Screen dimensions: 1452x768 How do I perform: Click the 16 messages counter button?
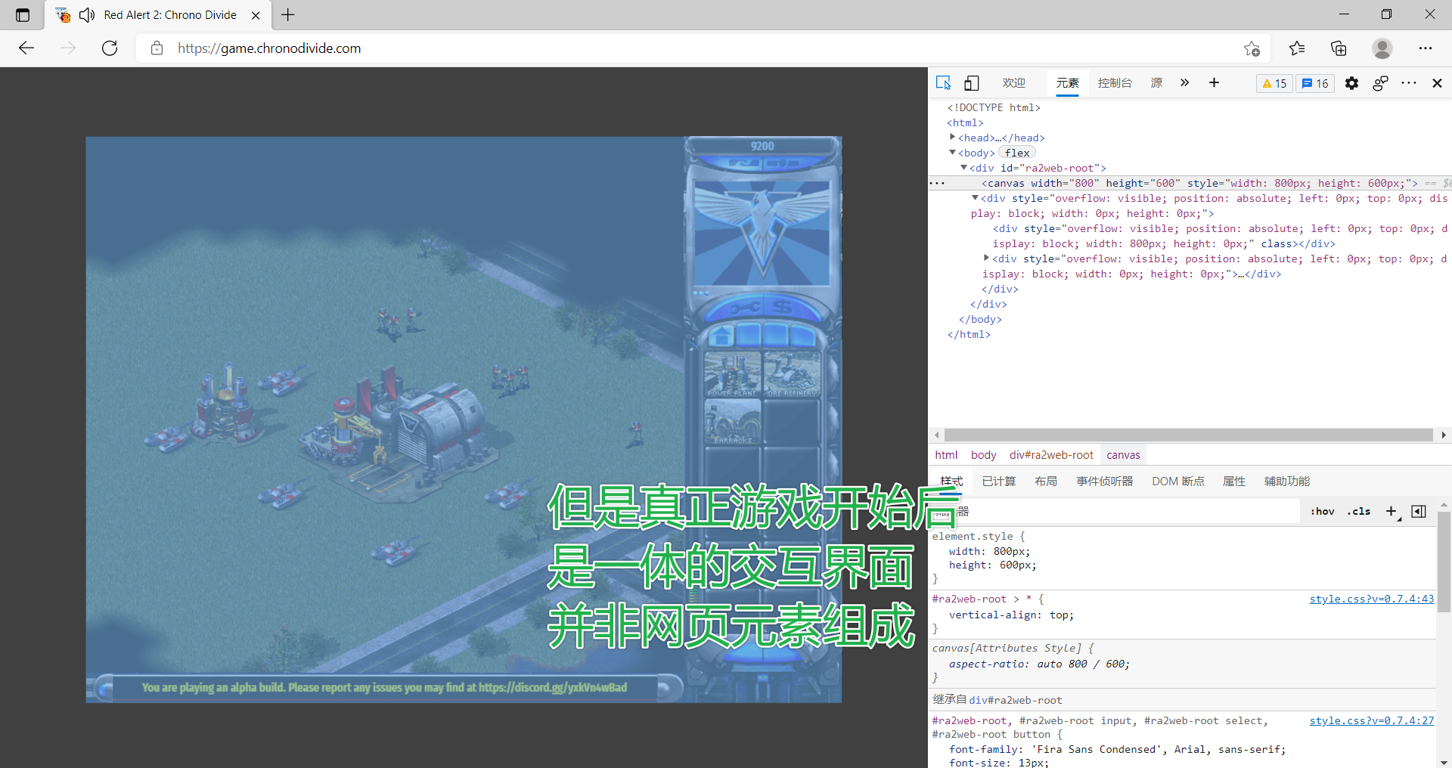coord(1315,83)
